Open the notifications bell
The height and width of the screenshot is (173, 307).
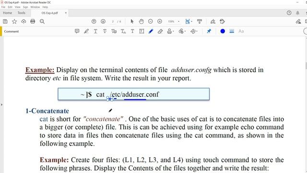tap(297, 13)
